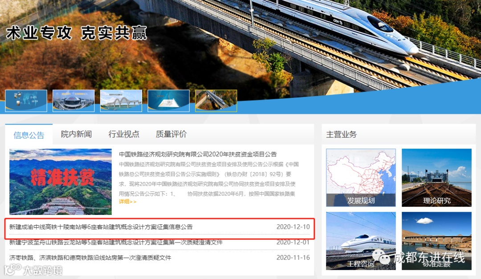Screen dimensions: 481x279
Task: Open the 精准扶贫 news image
Action: pos(61,182)
